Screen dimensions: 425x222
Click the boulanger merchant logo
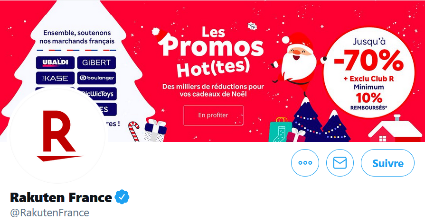click(x=96, y=78)
